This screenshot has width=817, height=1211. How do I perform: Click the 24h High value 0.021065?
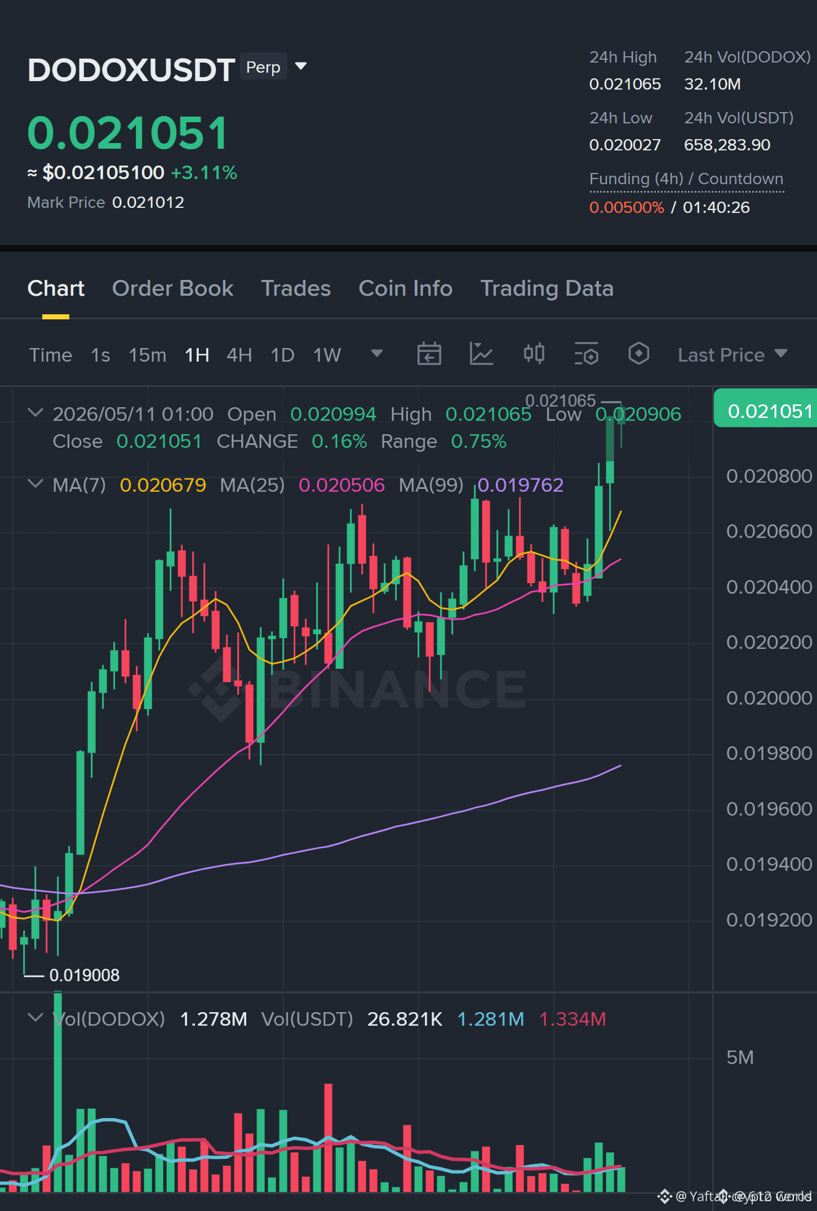pyautogui.click(x=625, y=84)
